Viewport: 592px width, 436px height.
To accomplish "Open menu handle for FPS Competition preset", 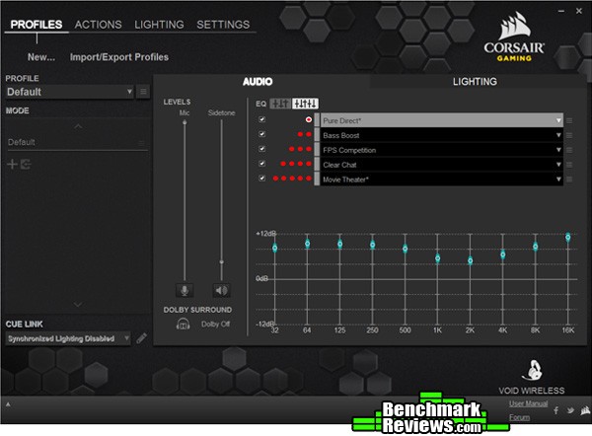I will coord(569,150).
